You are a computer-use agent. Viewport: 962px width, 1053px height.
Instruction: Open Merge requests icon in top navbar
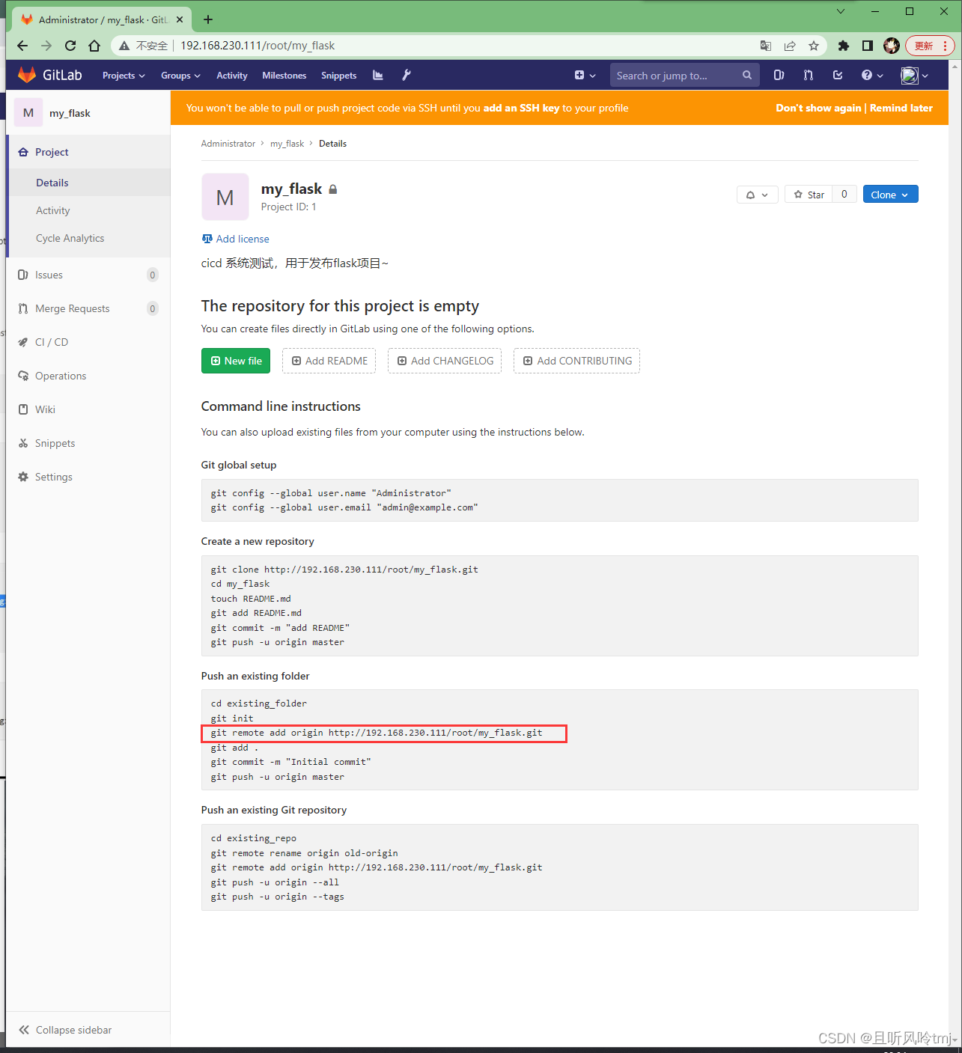pos(809,75)
